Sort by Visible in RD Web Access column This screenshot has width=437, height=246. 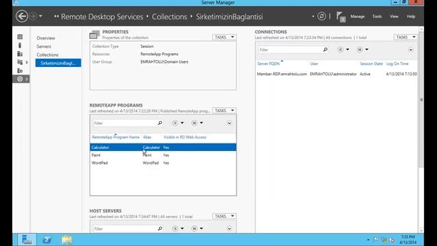(185, 137)
